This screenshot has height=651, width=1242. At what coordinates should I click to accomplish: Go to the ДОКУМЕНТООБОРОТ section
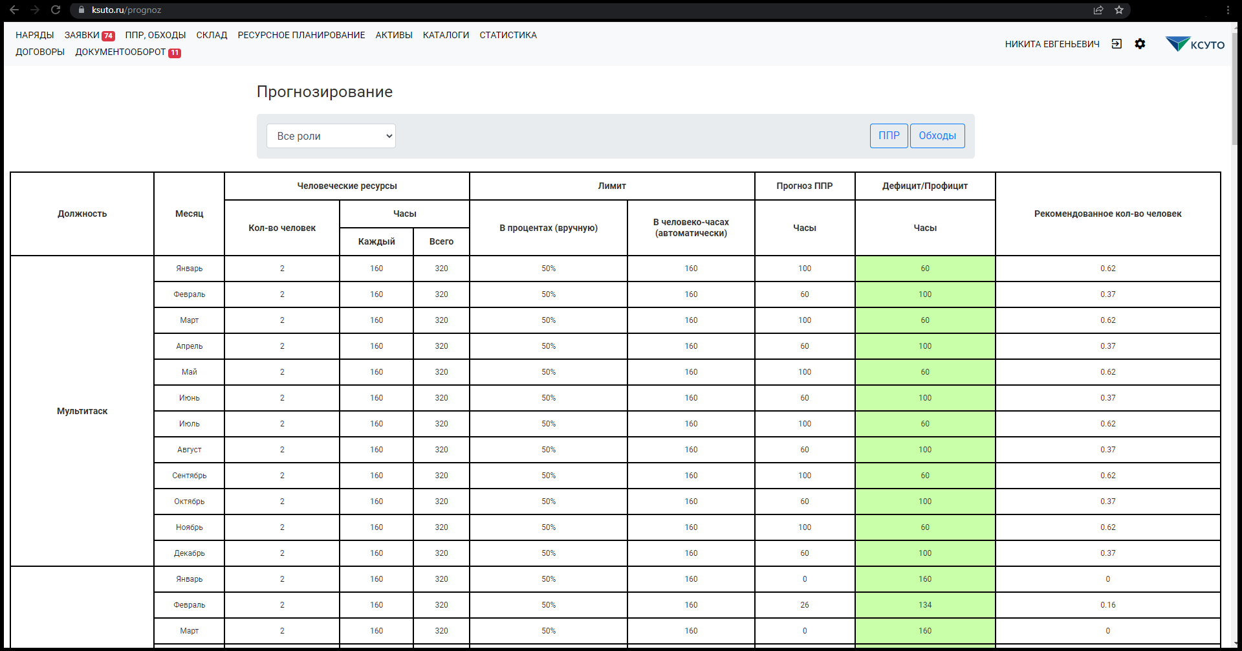coord(128,52)
